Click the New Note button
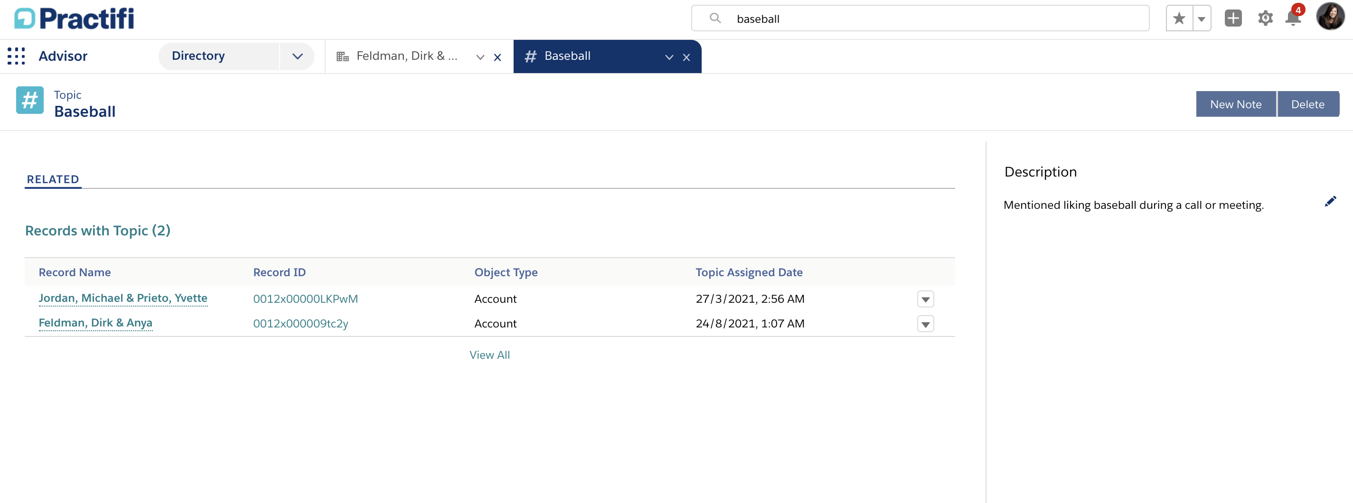Image resolution: width=1353 pixels, height=503 pixels. point(1236,104)
